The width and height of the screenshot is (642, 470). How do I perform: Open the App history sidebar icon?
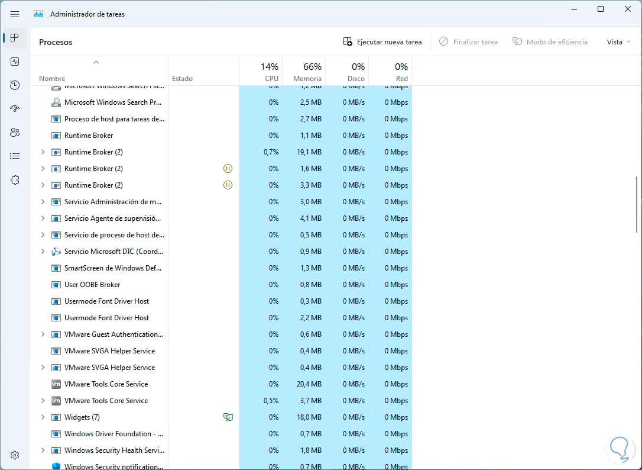pos(15,85)
